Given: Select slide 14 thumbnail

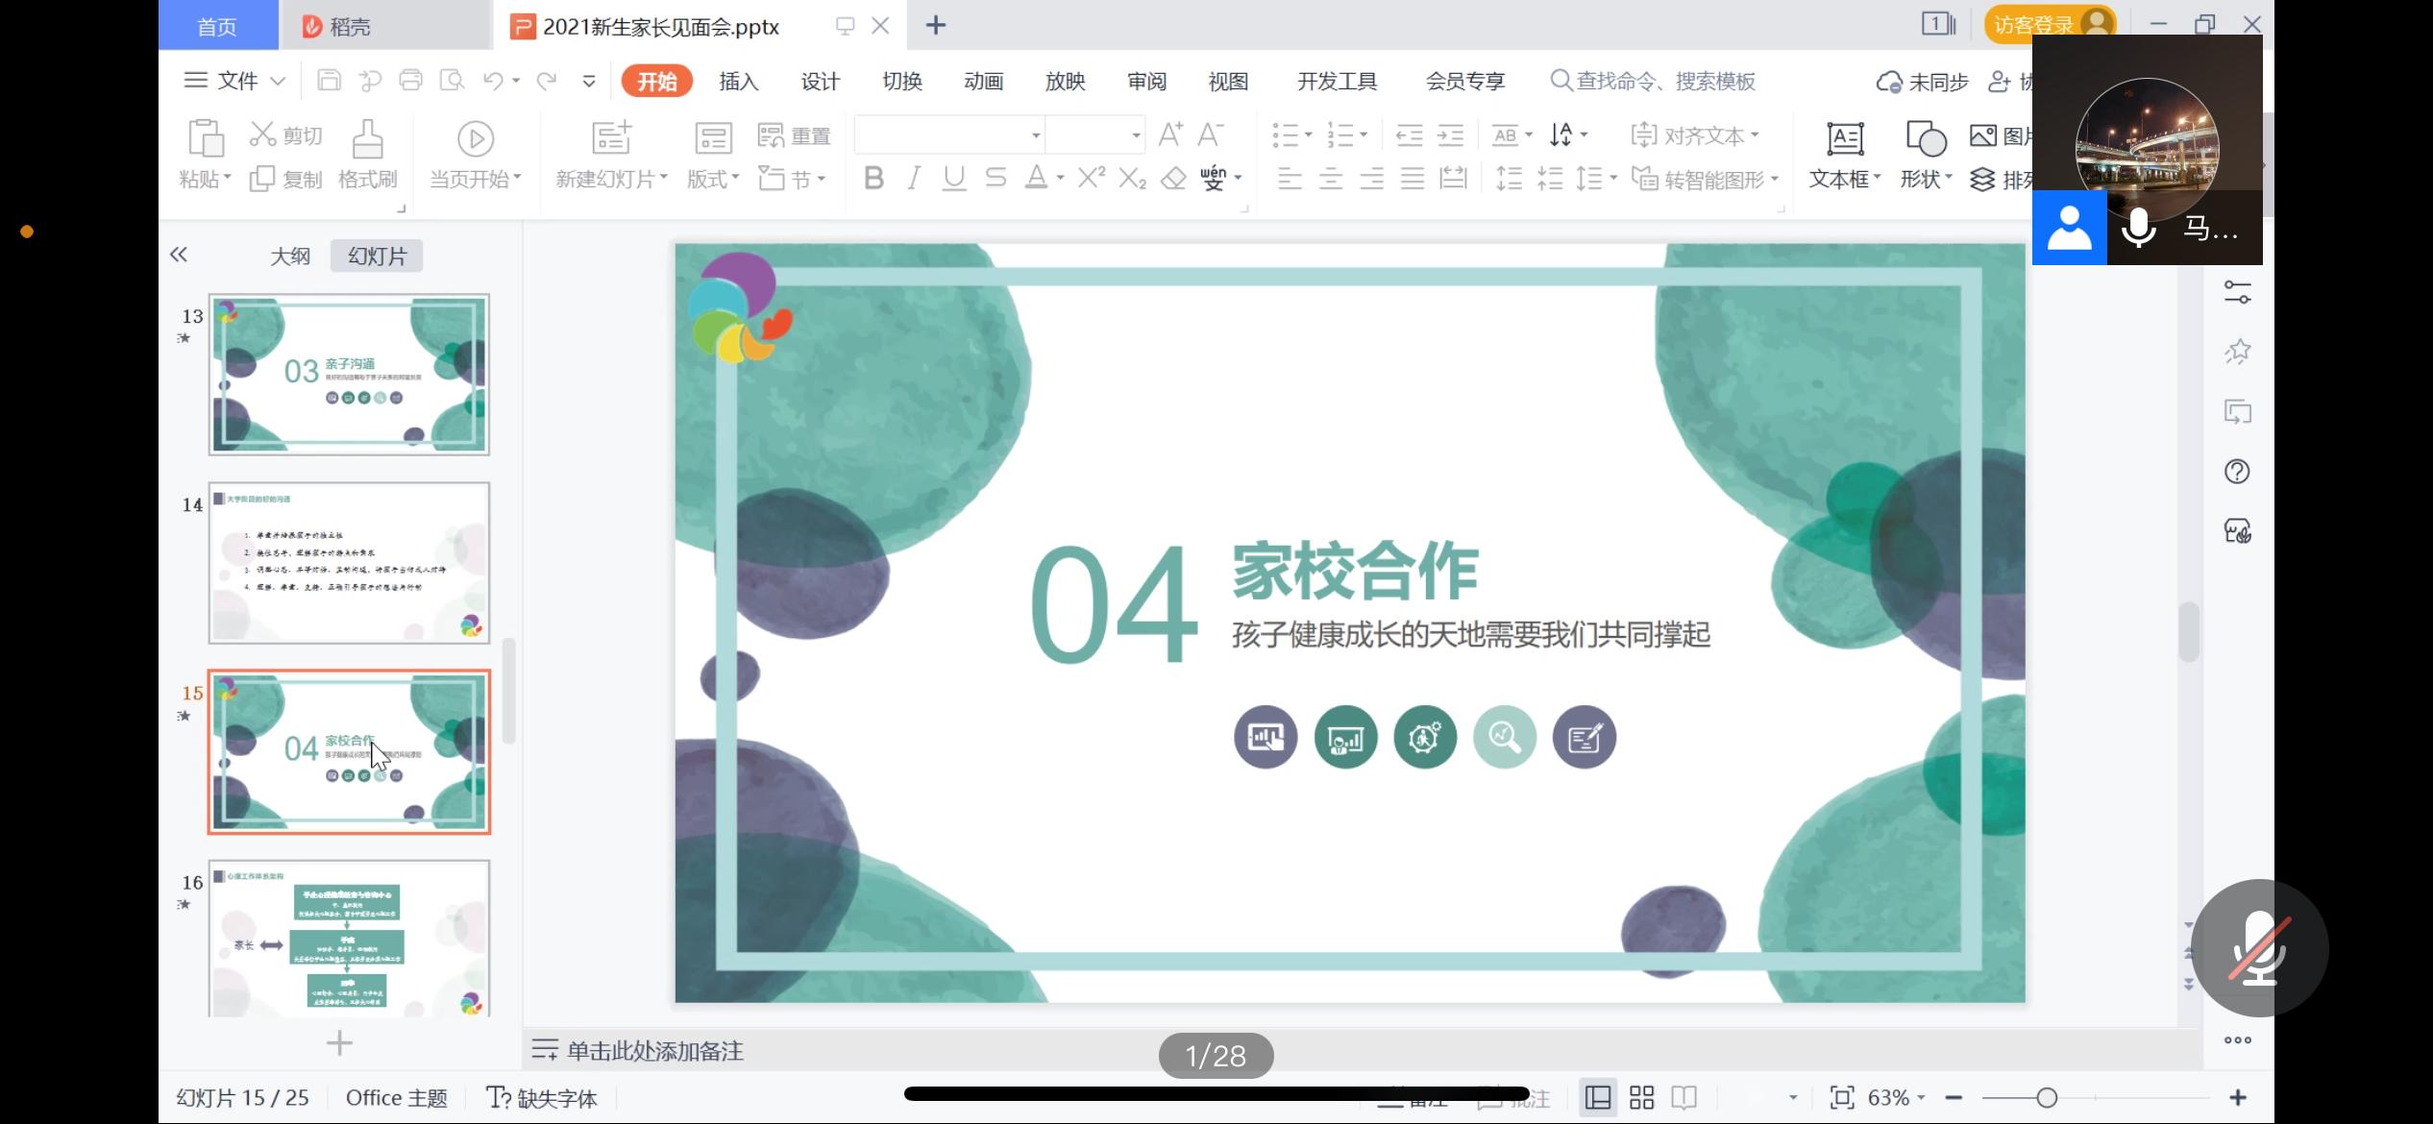Looking at the screenshot, I should tap(349, 563).
